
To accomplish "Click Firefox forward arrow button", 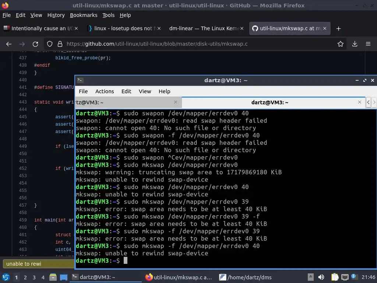I will point(22,44).
